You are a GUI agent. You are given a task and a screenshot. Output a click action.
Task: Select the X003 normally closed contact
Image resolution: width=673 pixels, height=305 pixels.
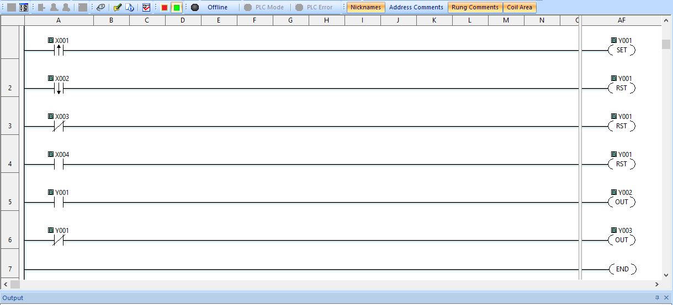click(59, 127)
